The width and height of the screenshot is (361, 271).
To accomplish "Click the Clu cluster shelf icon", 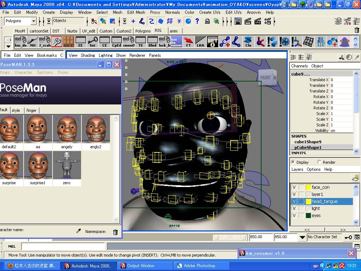I will 248,42.
